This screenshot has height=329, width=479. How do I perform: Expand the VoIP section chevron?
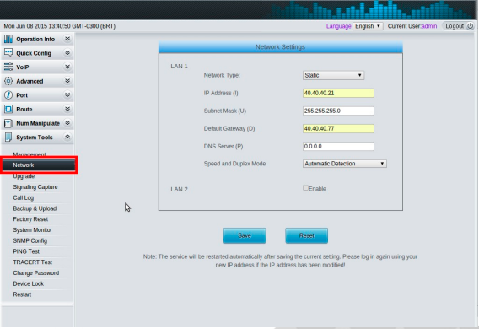(67, 67)
